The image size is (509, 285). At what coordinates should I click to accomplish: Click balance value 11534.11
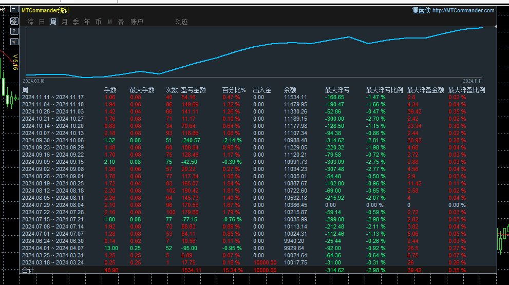point(295,97)
